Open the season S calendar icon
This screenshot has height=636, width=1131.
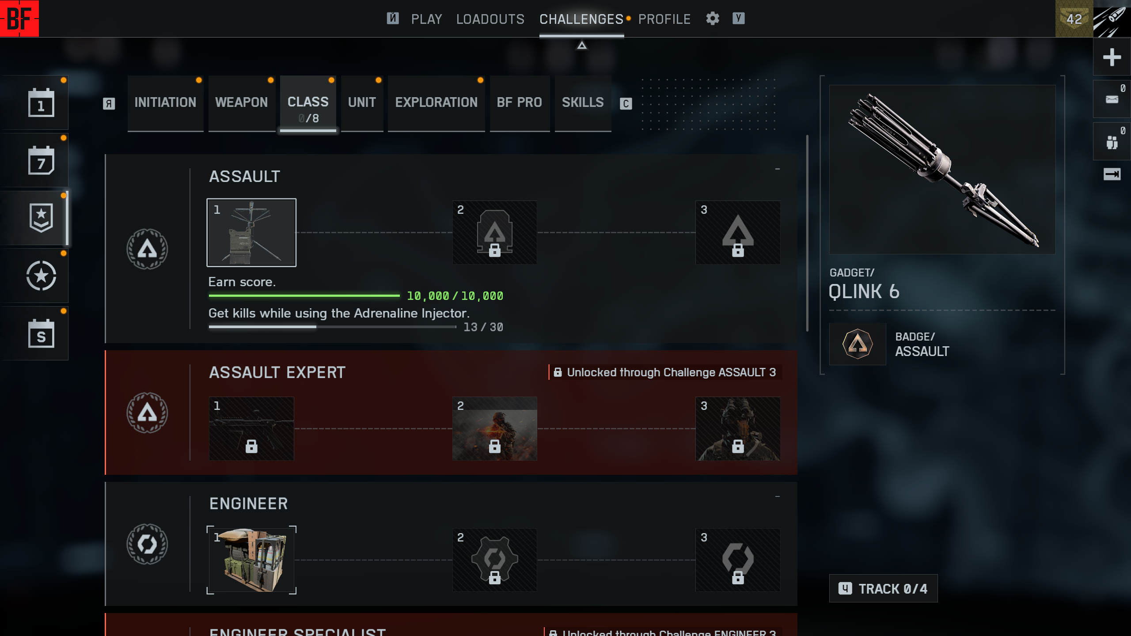pyautogui.click(x=41, y=333)
